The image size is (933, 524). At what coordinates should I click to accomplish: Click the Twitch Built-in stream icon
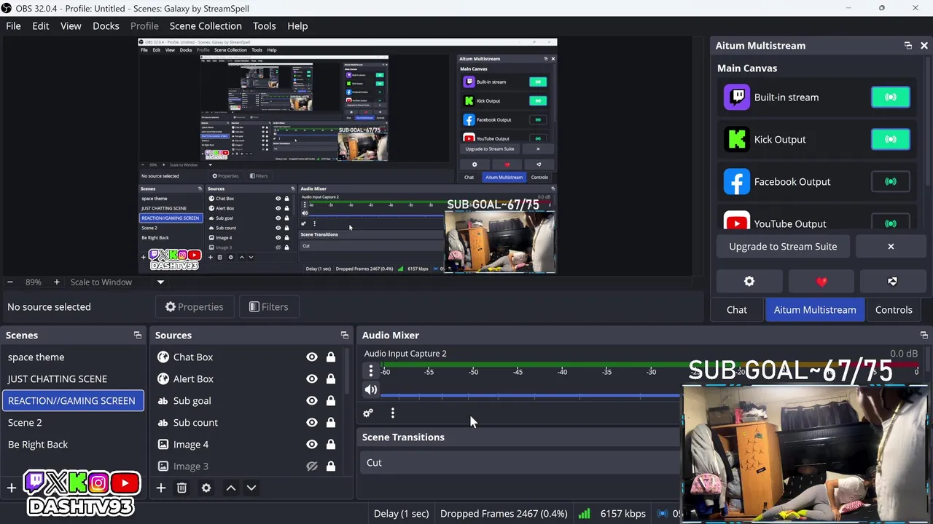[x=737, y=97]
